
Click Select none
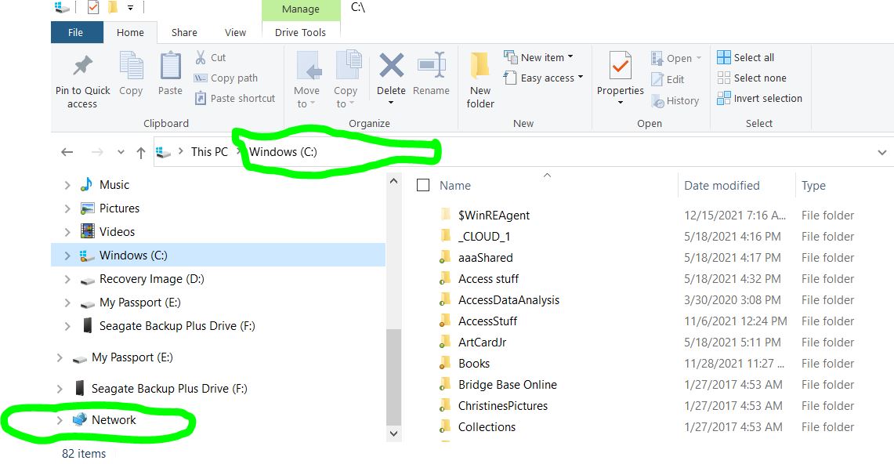coord(751,78)
